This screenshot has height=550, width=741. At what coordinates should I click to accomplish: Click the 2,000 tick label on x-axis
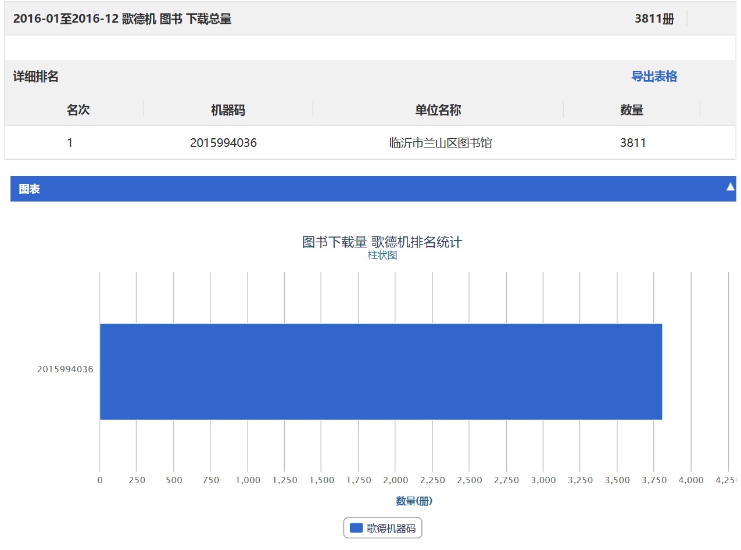[x=395, y=480]
